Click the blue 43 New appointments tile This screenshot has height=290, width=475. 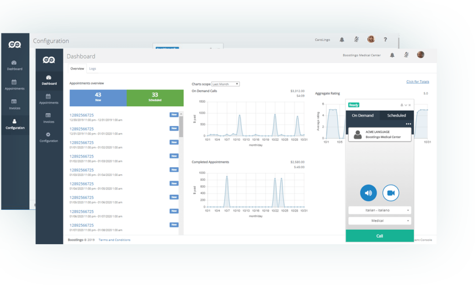(98, 98)
